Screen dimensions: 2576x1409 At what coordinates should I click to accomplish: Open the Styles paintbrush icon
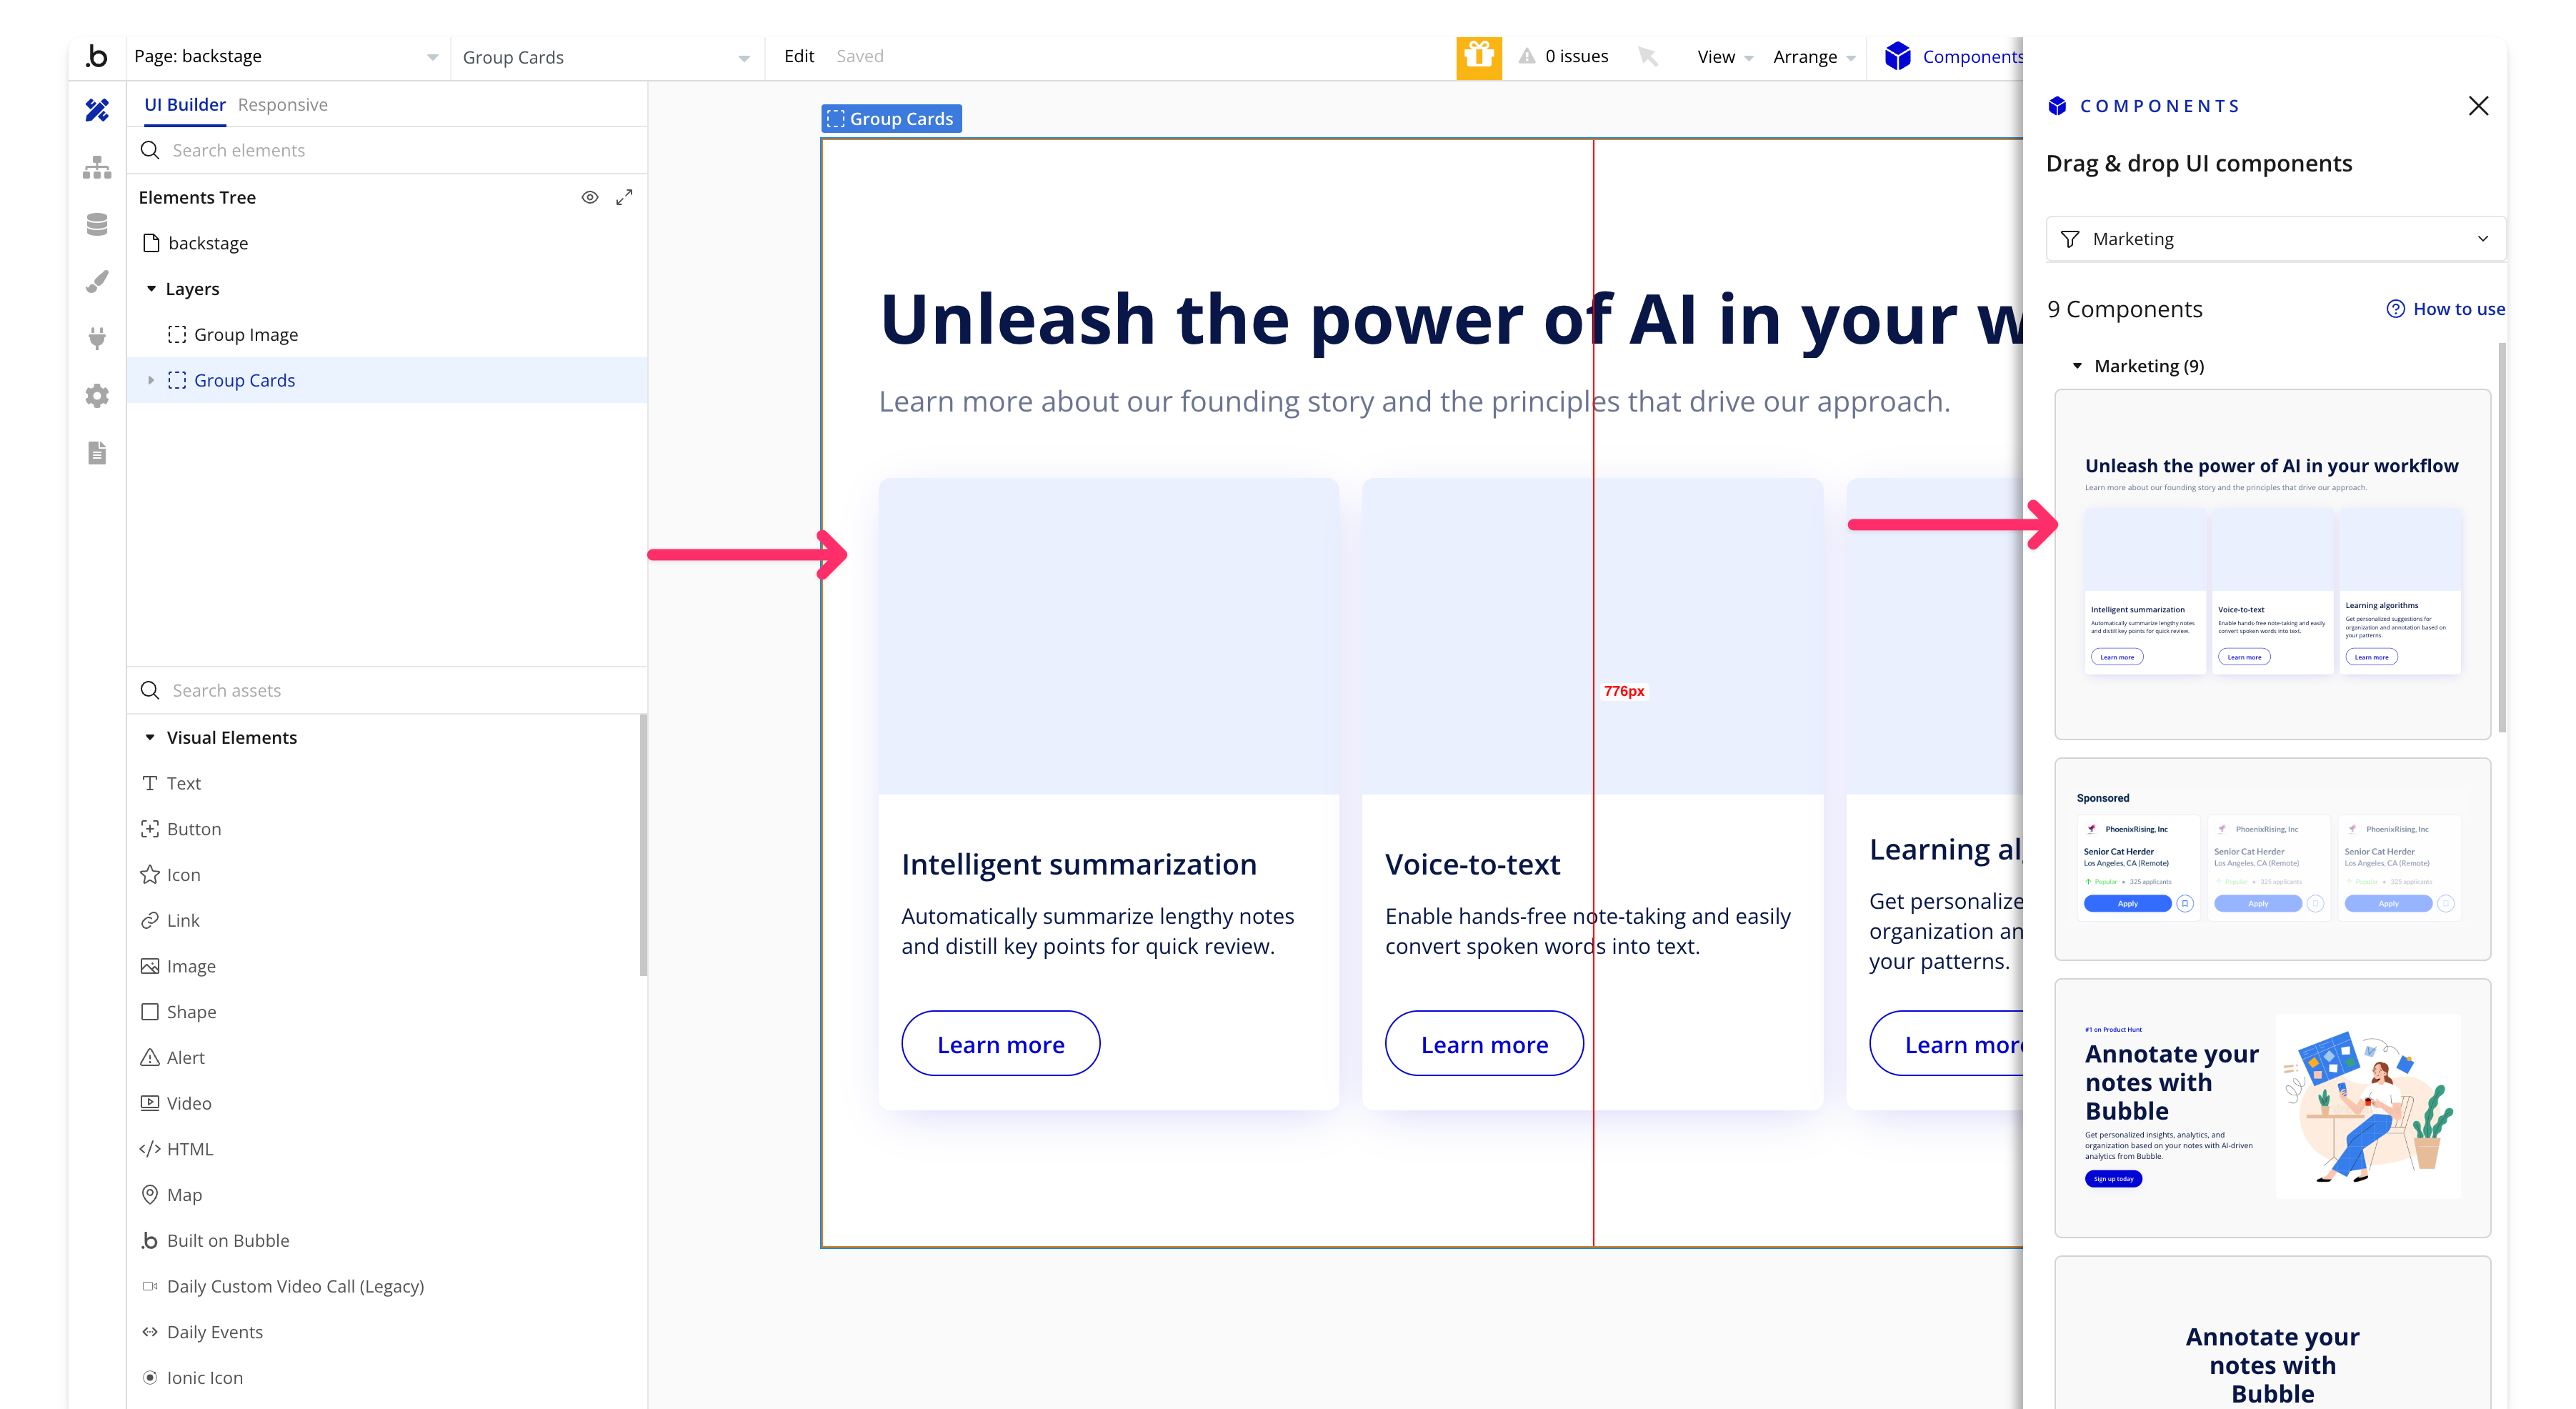(97, 282)
